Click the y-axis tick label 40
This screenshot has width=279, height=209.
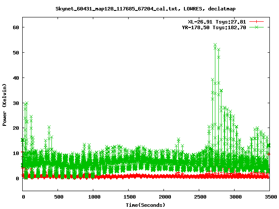coord(16,78)
